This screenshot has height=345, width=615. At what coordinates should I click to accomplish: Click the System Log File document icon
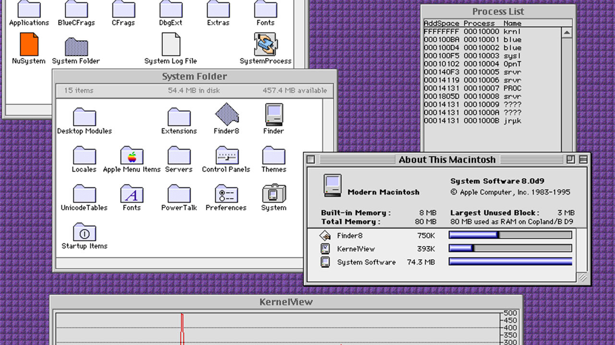171,45
